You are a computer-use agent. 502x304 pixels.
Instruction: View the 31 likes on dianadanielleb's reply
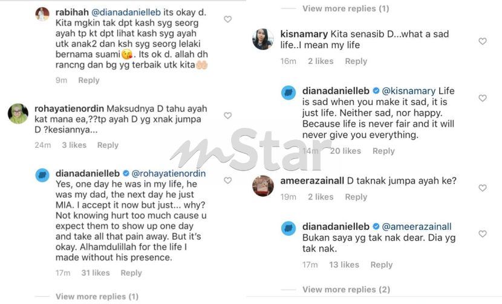[96, 273]
